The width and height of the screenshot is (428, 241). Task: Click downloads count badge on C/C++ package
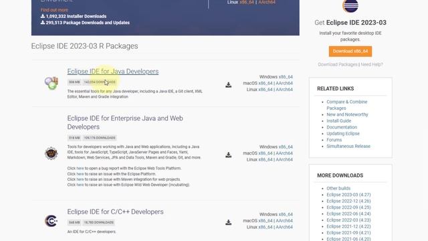point(99,222)
